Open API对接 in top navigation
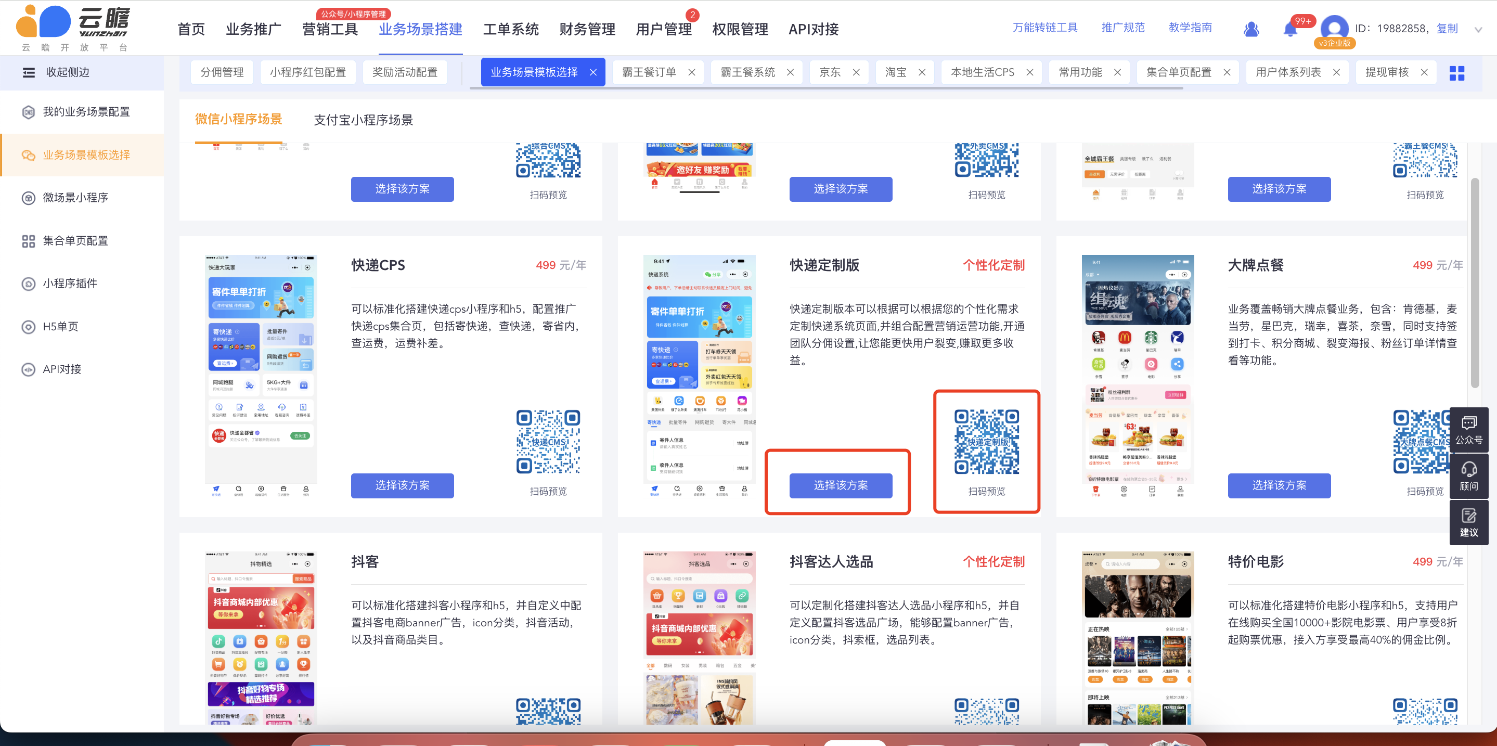This screenshot has width=1497, height=746. click(814, 30)
